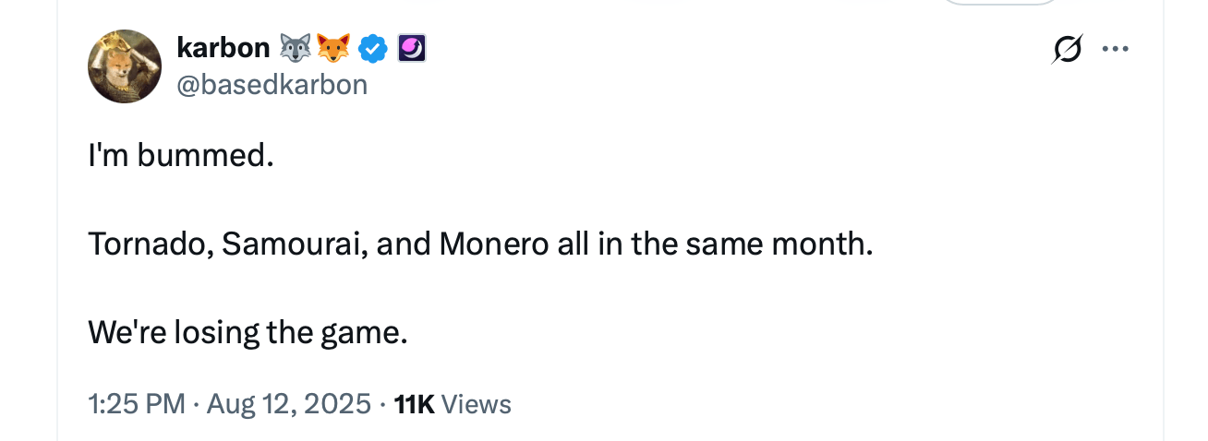Open karbon's profile picture
Screen dimensions: 1208x441
[x=125, y=66]
